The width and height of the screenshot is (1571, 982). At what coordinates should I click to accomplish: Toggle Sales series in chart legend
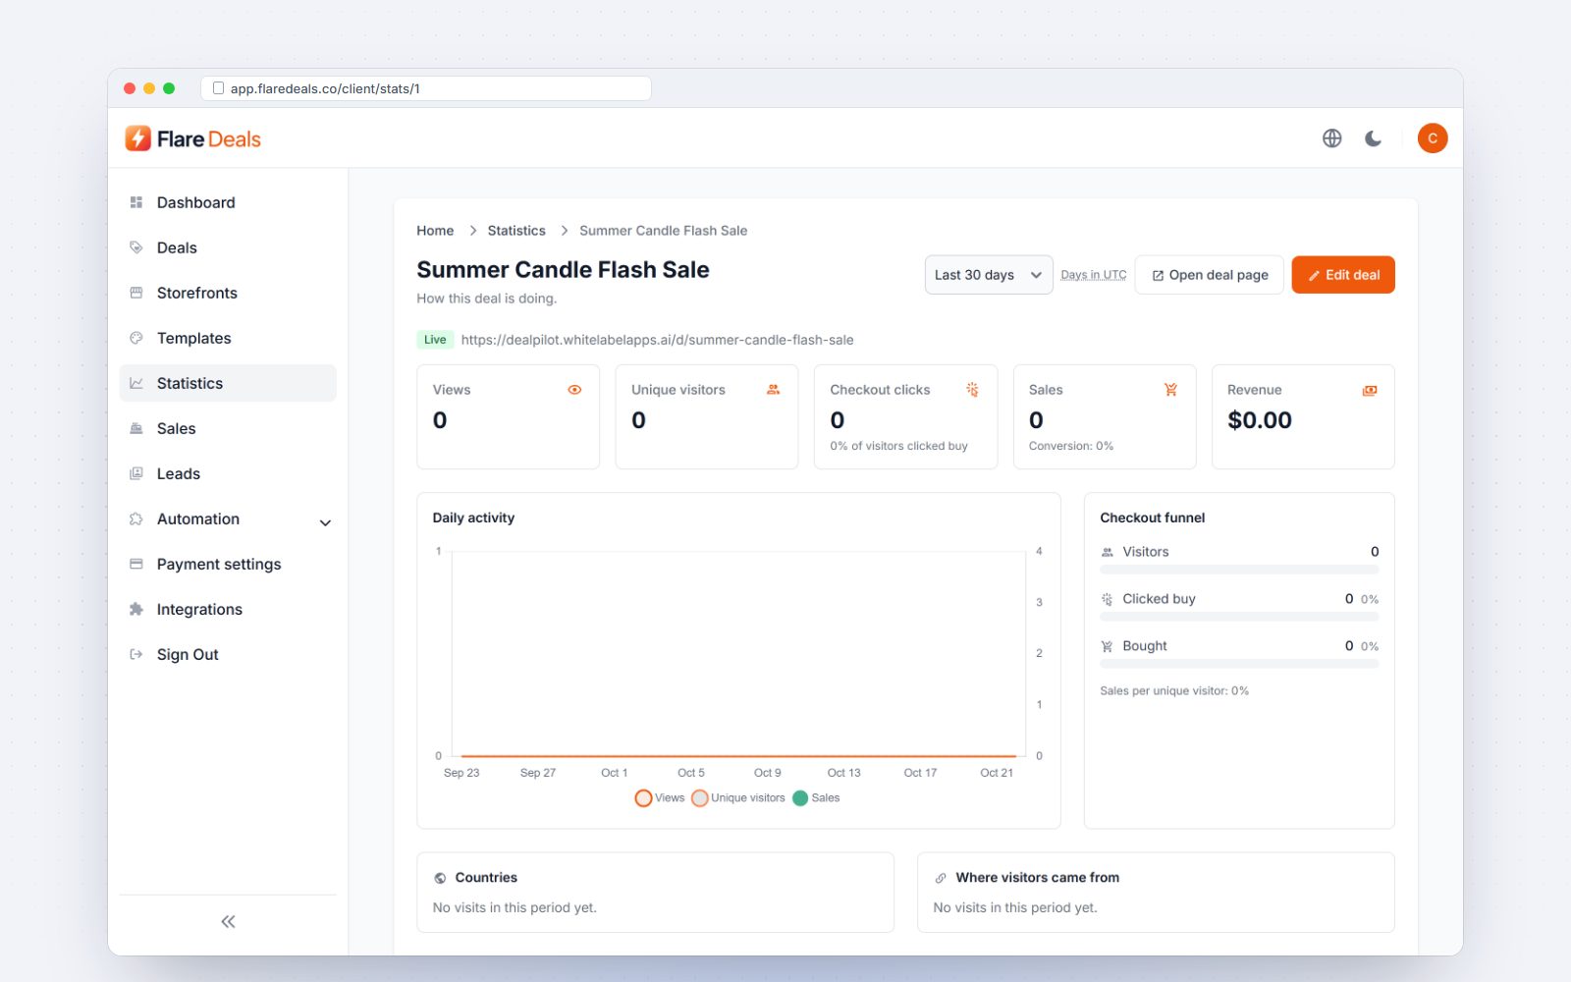point(816,798)
